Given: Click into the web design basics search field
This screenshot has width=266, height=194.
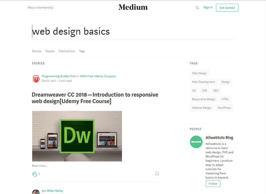Looking at the screenshot, I should (x=133, y=32).
